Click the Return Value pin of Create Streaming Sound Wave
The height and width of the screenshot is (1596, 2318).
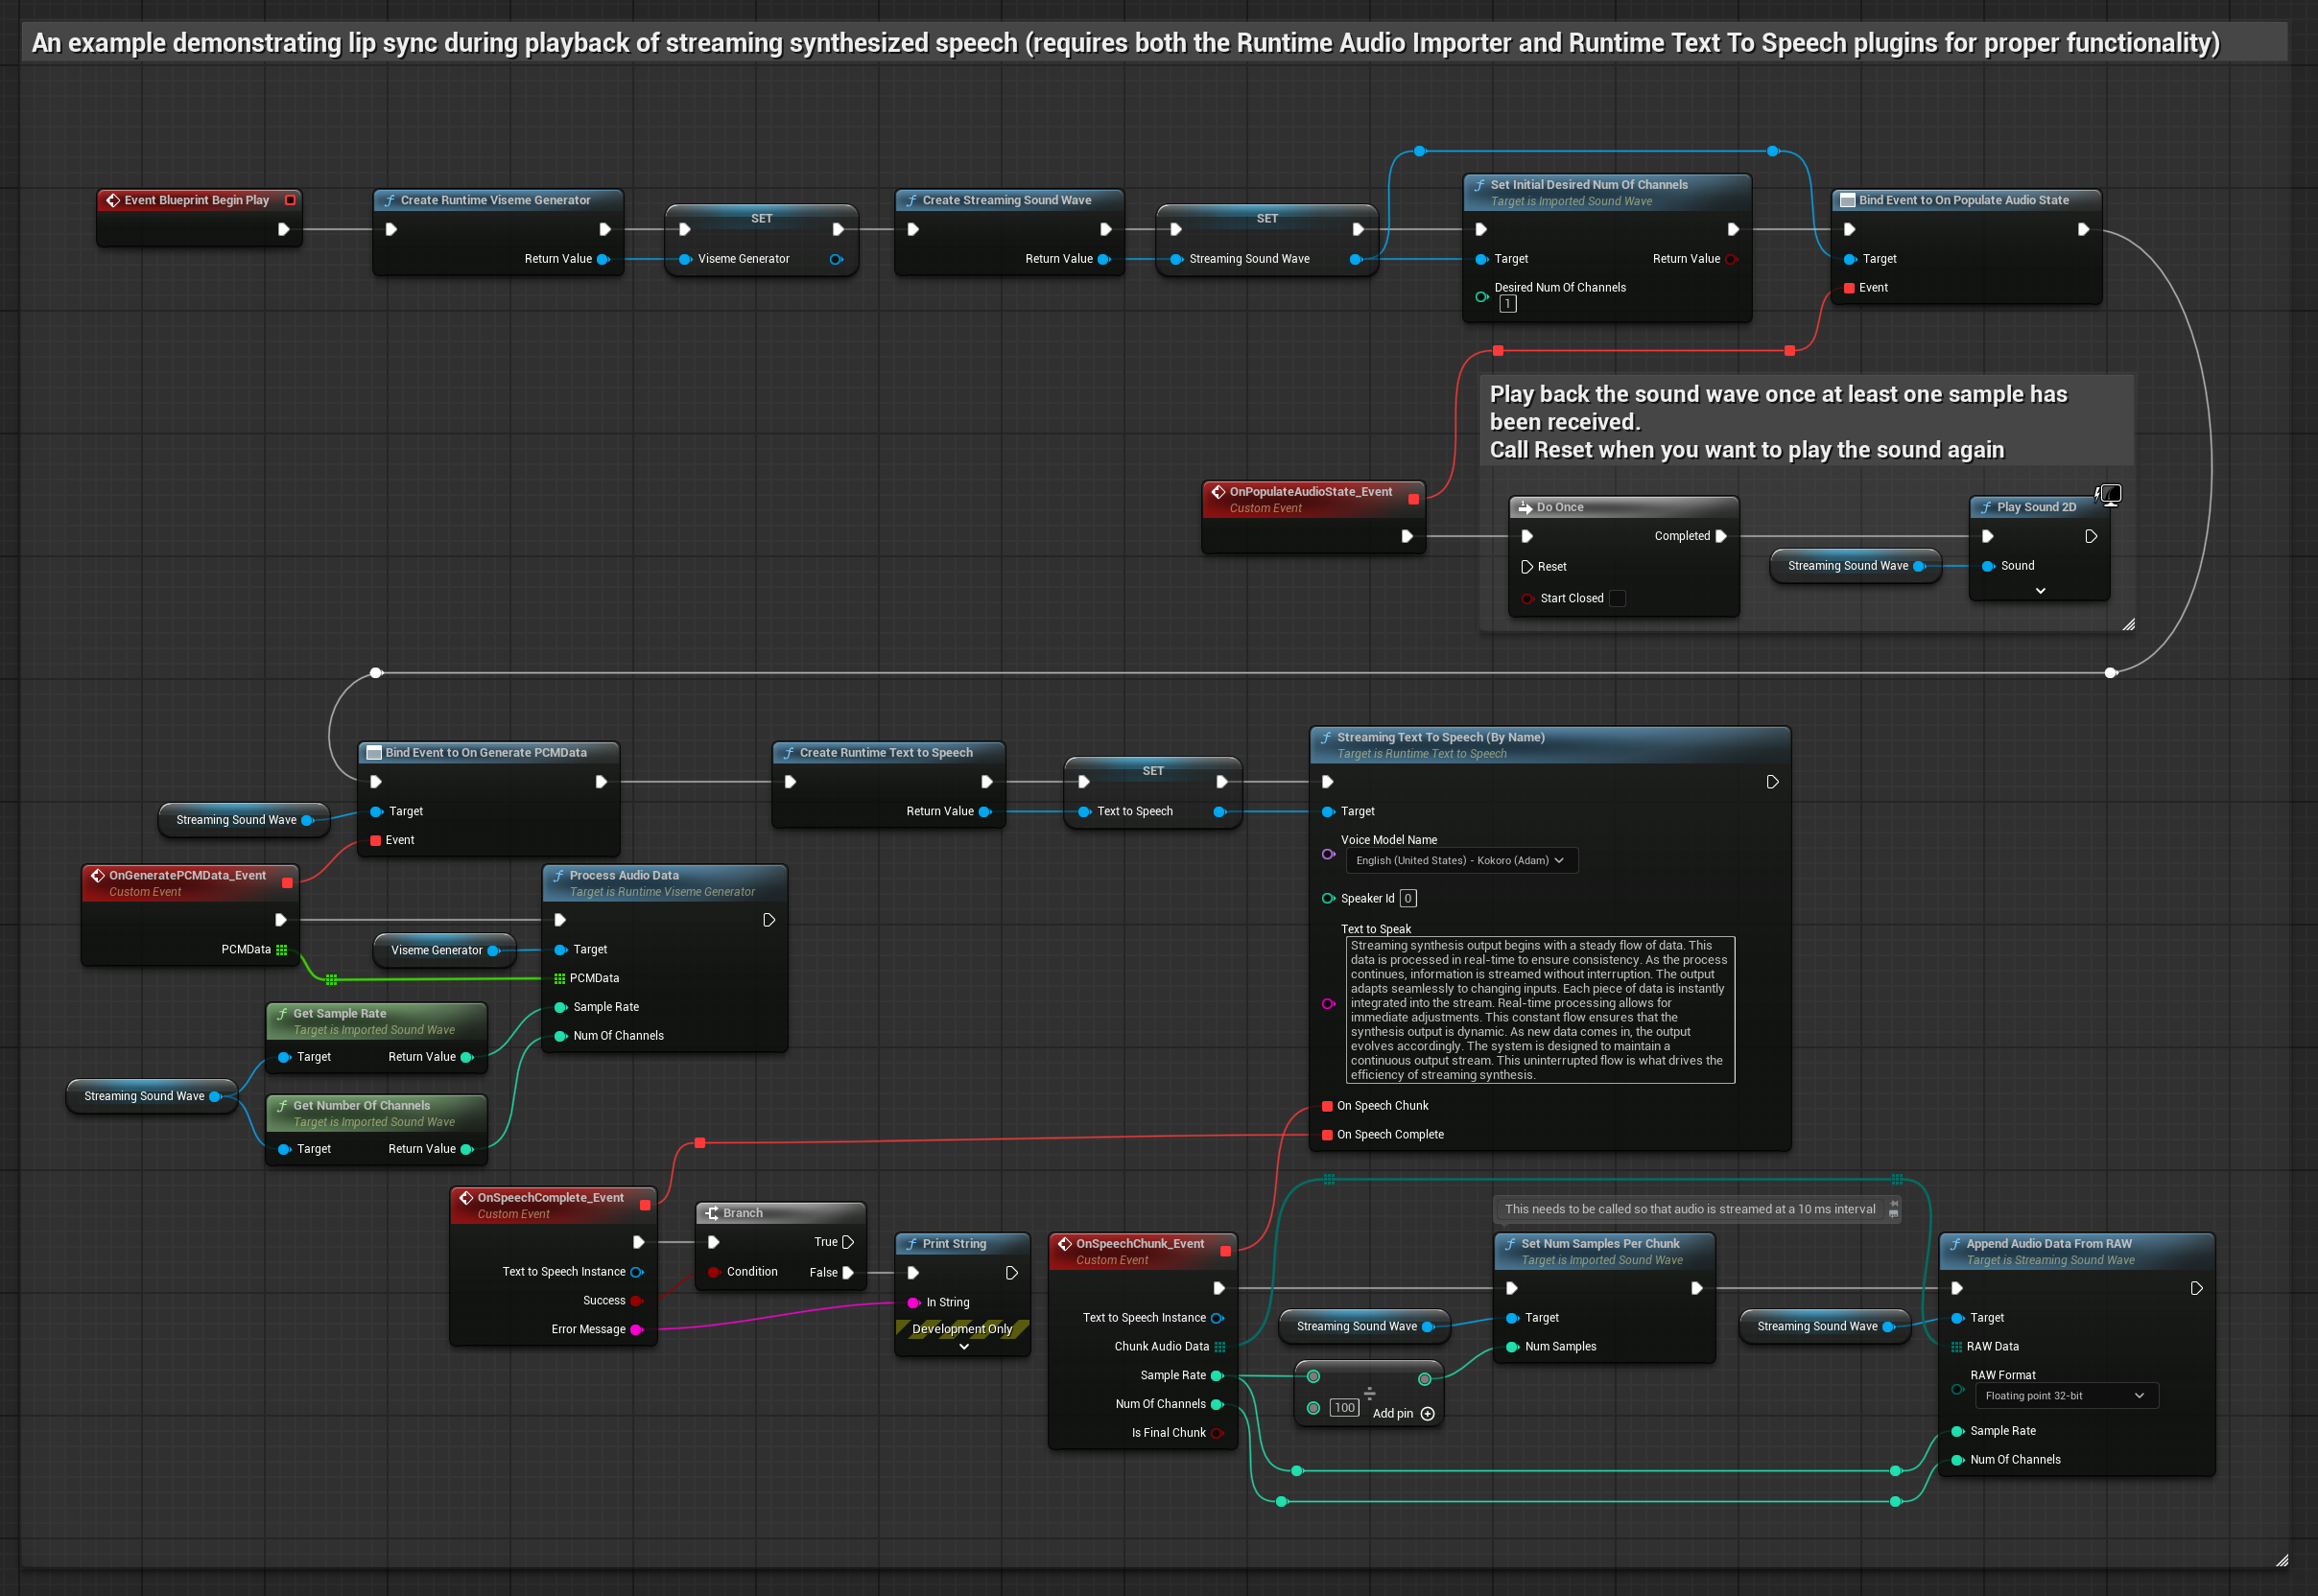1103,259
